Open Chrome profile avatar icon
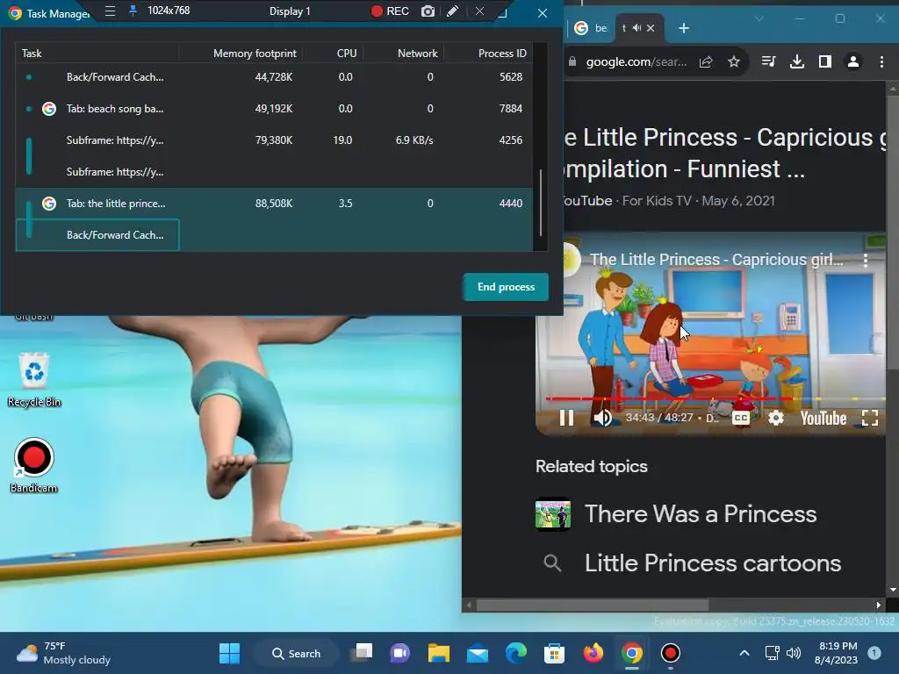 853,62
